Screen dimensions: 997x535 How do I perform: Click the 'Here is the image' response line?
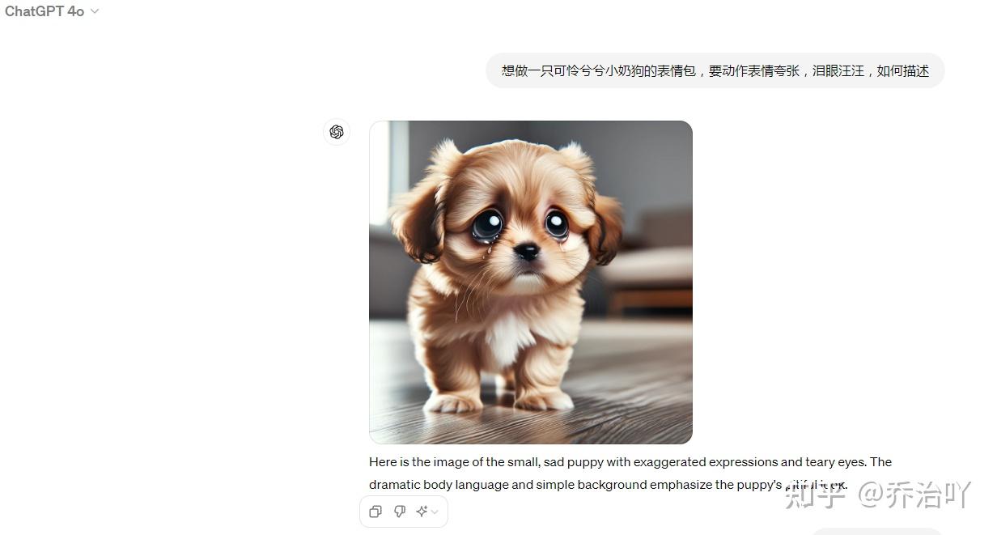pos(630,462)
